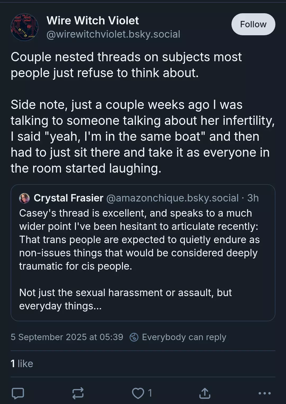The image size is (286, 404).
Task: Open Wire Witch Violet display name
Action: pyautogui.click(x=93, y=20)
